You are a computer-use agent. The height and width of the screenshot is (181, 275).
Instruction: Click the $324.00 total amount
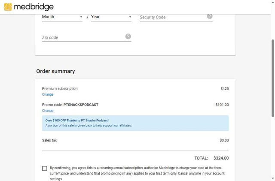[x=221, y=158]
